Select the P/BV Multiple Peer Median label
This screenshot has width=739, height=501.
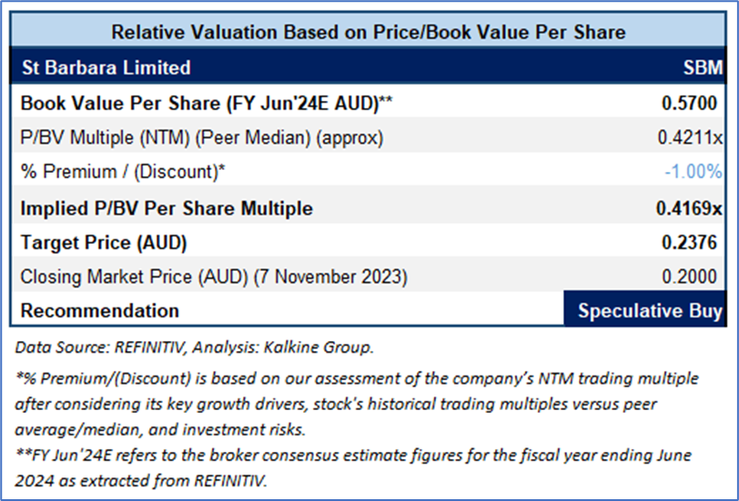tap(202, 137)
